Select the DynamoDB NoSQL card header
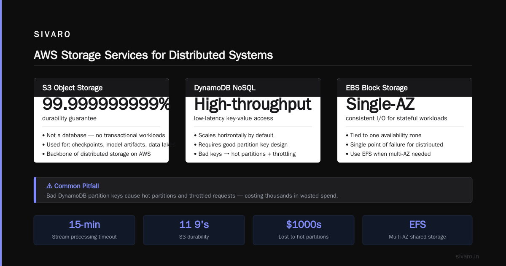The image size is (506, 266). (x=253, y=88)
